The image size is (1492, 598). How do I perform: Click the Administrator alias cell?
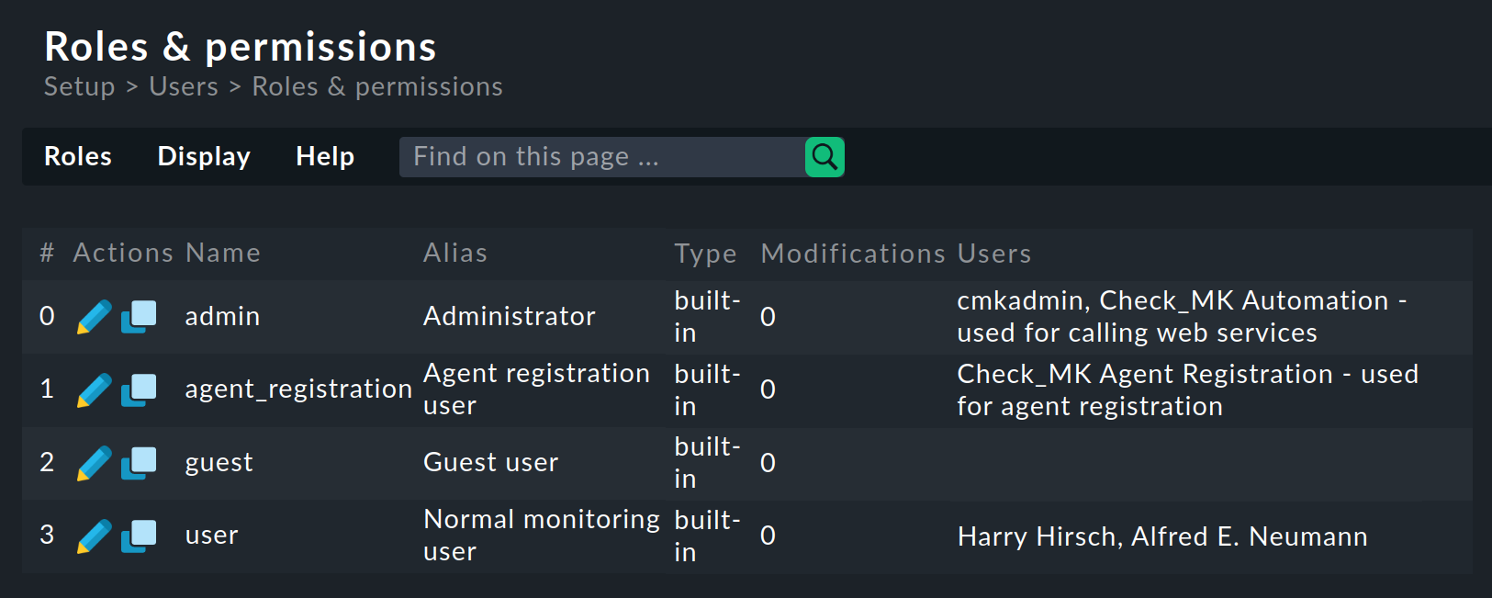510,316
